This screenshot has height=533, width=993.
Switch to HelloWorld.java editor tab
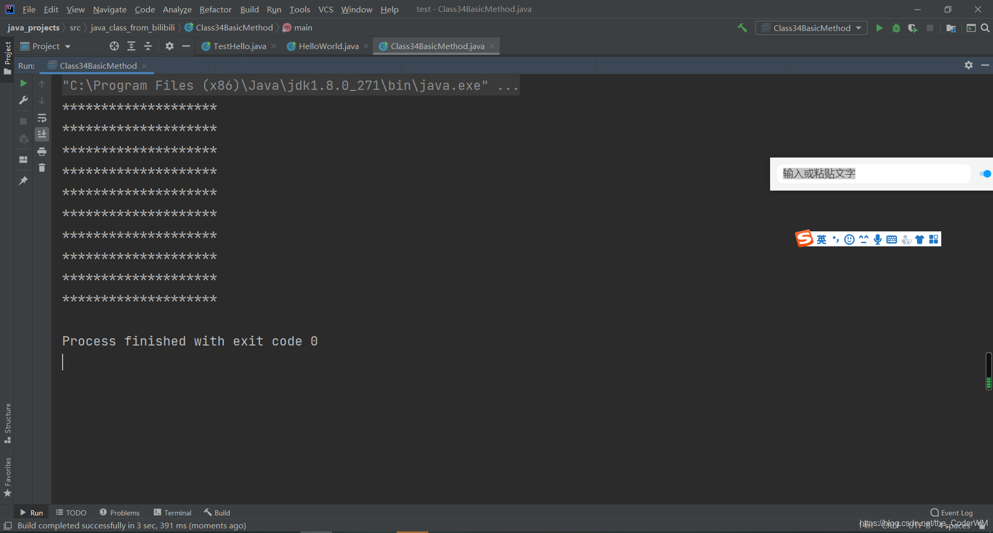pos(328,46)
